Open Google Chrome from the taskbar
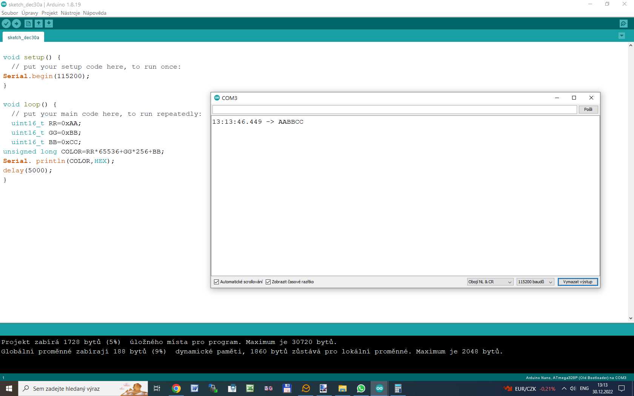634x396 pixels. (176, 388)
